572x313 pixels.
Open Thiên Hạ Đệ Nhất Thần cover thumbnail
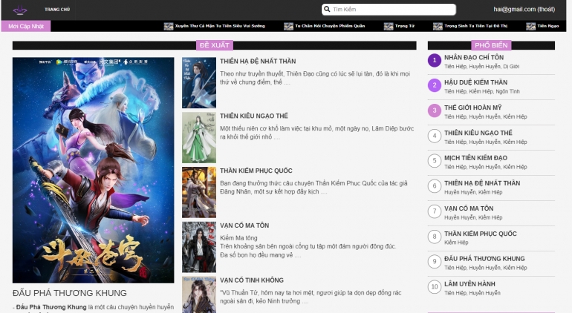[199, 83]
